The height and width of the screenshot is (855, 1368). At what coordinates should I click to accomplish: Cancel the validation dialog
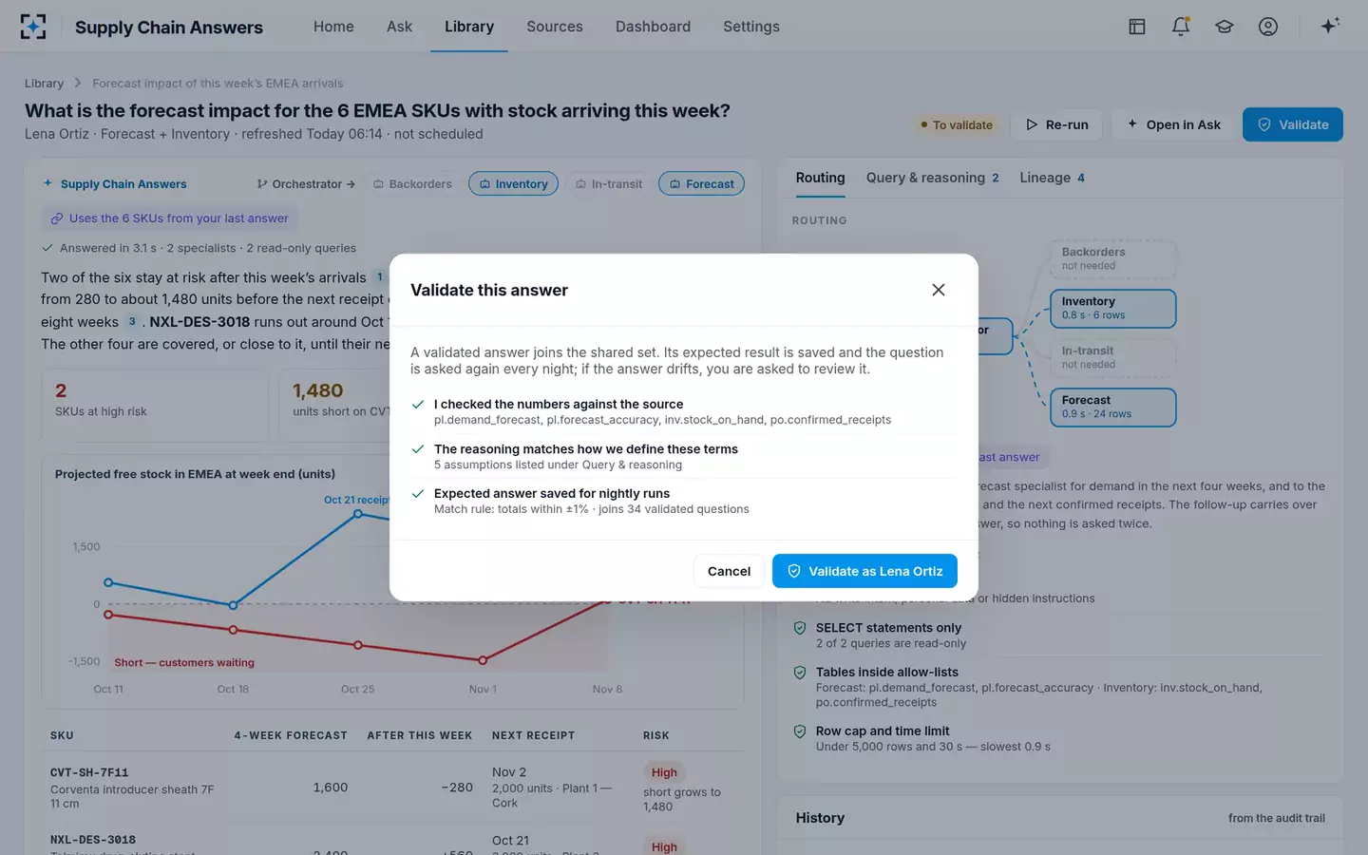pyautogui.click(x=729, y=571)
